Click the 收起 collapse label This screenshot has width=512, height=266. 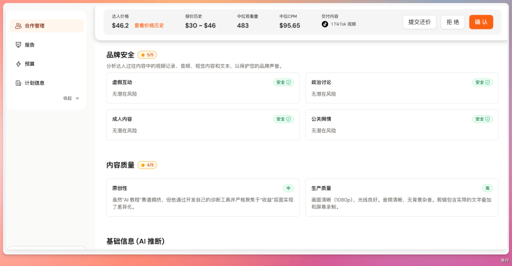pyautogui.click(x=67, y=98)
